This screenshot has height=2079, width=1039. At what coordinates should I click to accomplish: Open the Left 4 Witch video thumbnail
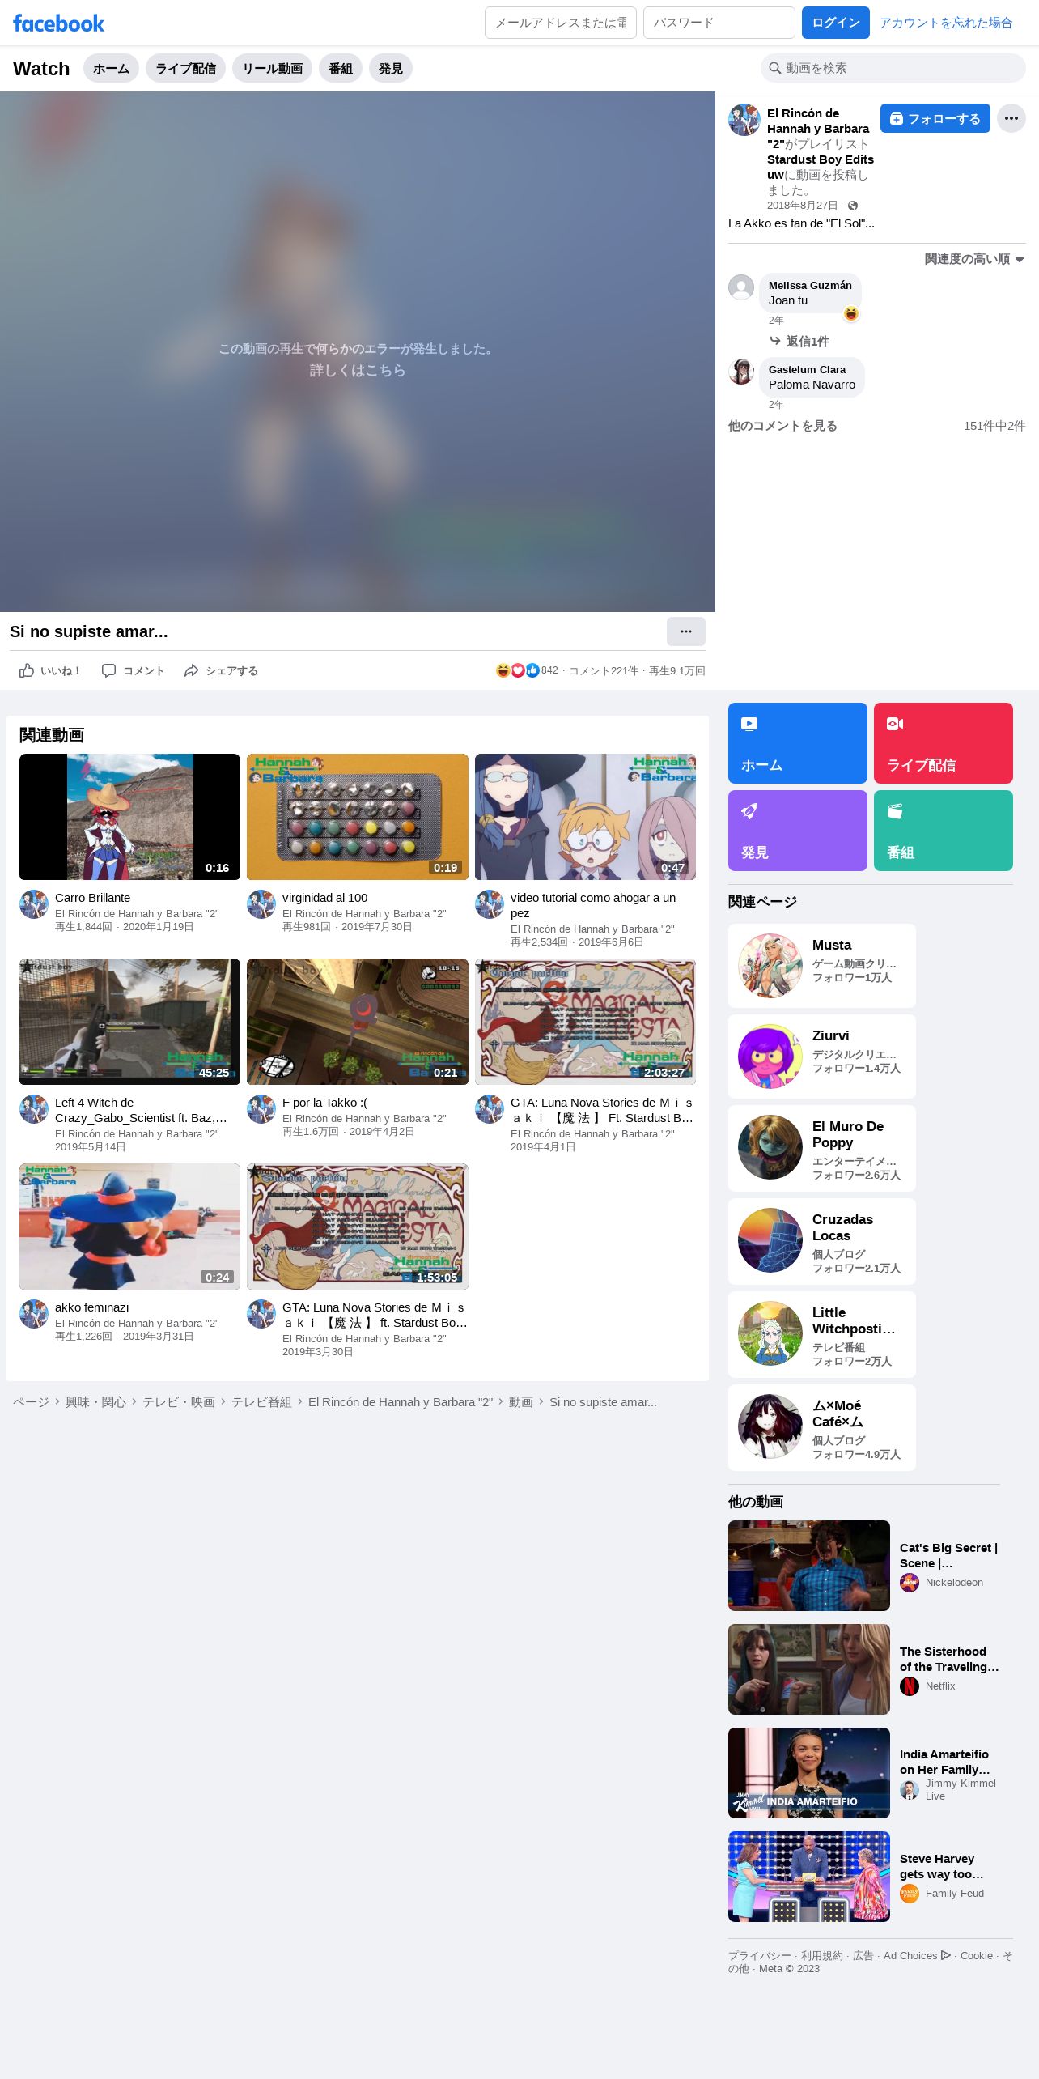129,1022
